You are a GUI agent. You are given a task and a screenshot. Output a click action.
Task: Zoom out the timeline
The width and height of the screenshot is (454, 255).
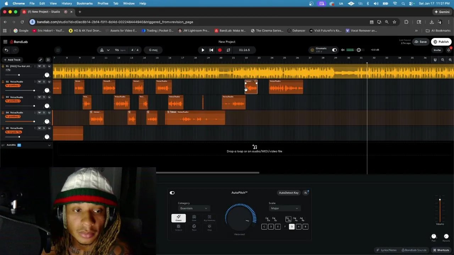point(443,60)
